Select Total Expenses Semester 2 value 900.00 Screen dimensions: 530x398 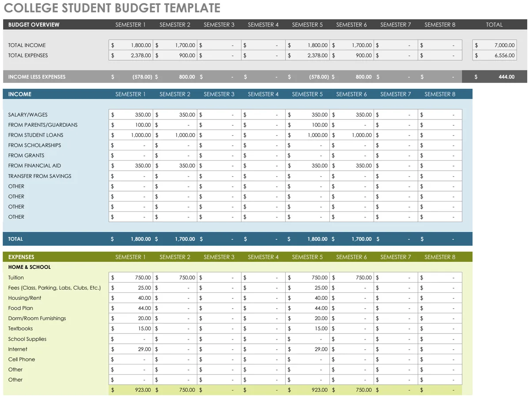[175, 55]
